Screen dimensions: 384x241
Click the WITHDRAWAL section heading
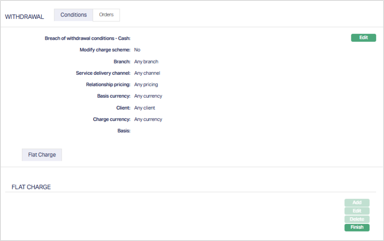[25, 17]
